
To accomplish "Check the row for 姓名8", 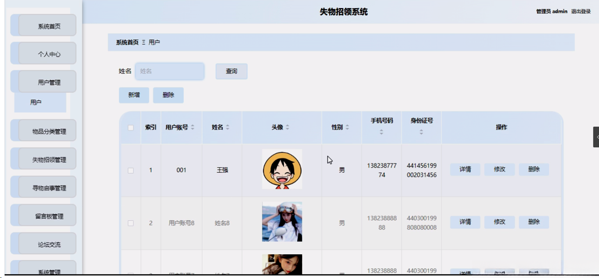I will coord(131,223).
